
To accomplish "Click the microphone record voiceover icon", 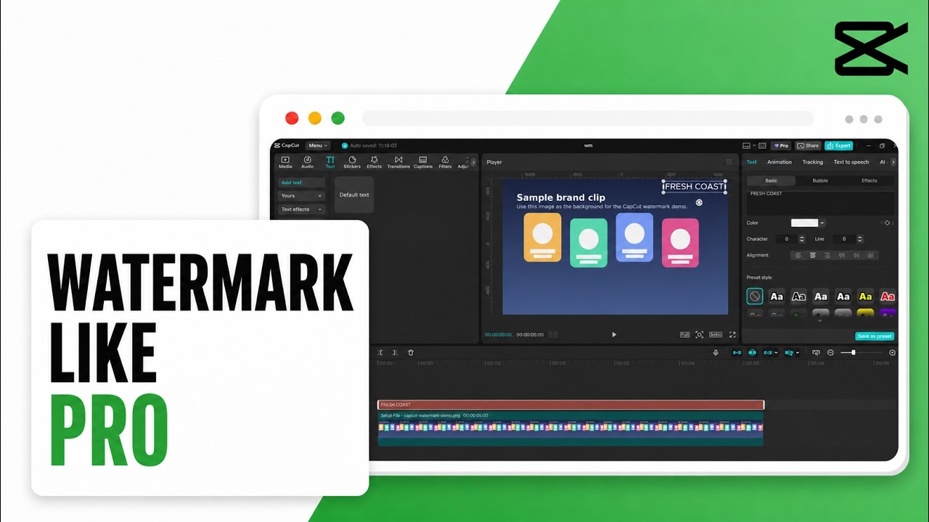I will pos(716,352).
